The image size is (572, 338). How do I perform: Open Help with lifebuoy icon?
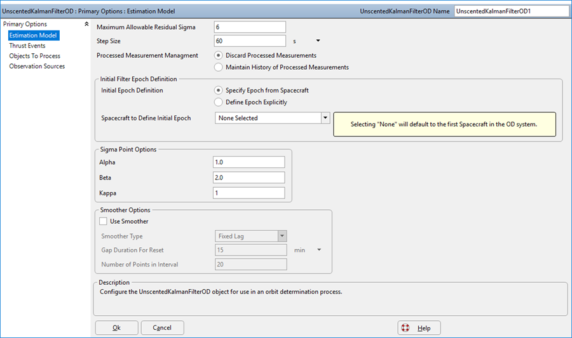tap(419, 327)
